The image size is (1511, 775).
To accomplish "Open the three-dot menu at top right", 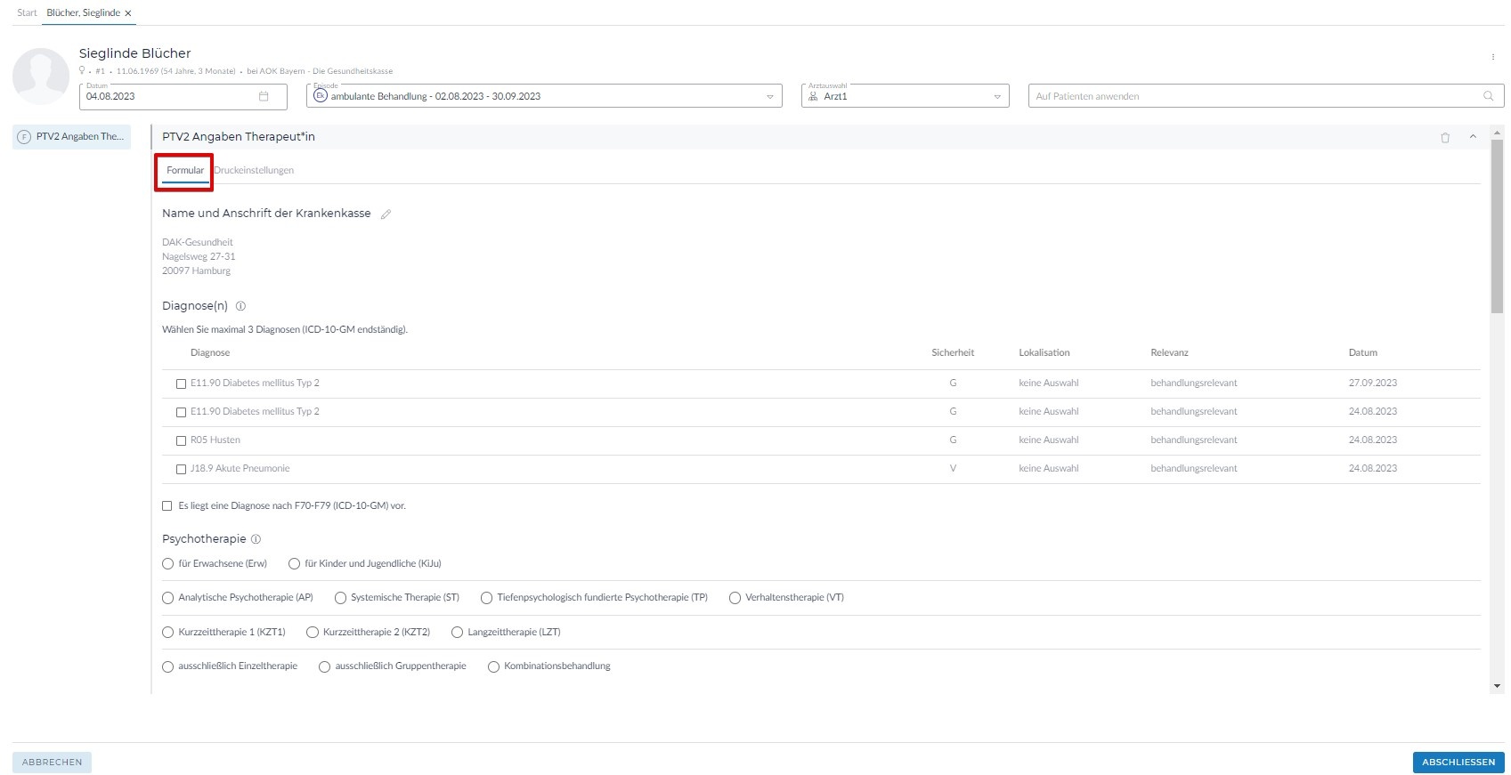I will pyautogui.click(x=1493, y=57).
